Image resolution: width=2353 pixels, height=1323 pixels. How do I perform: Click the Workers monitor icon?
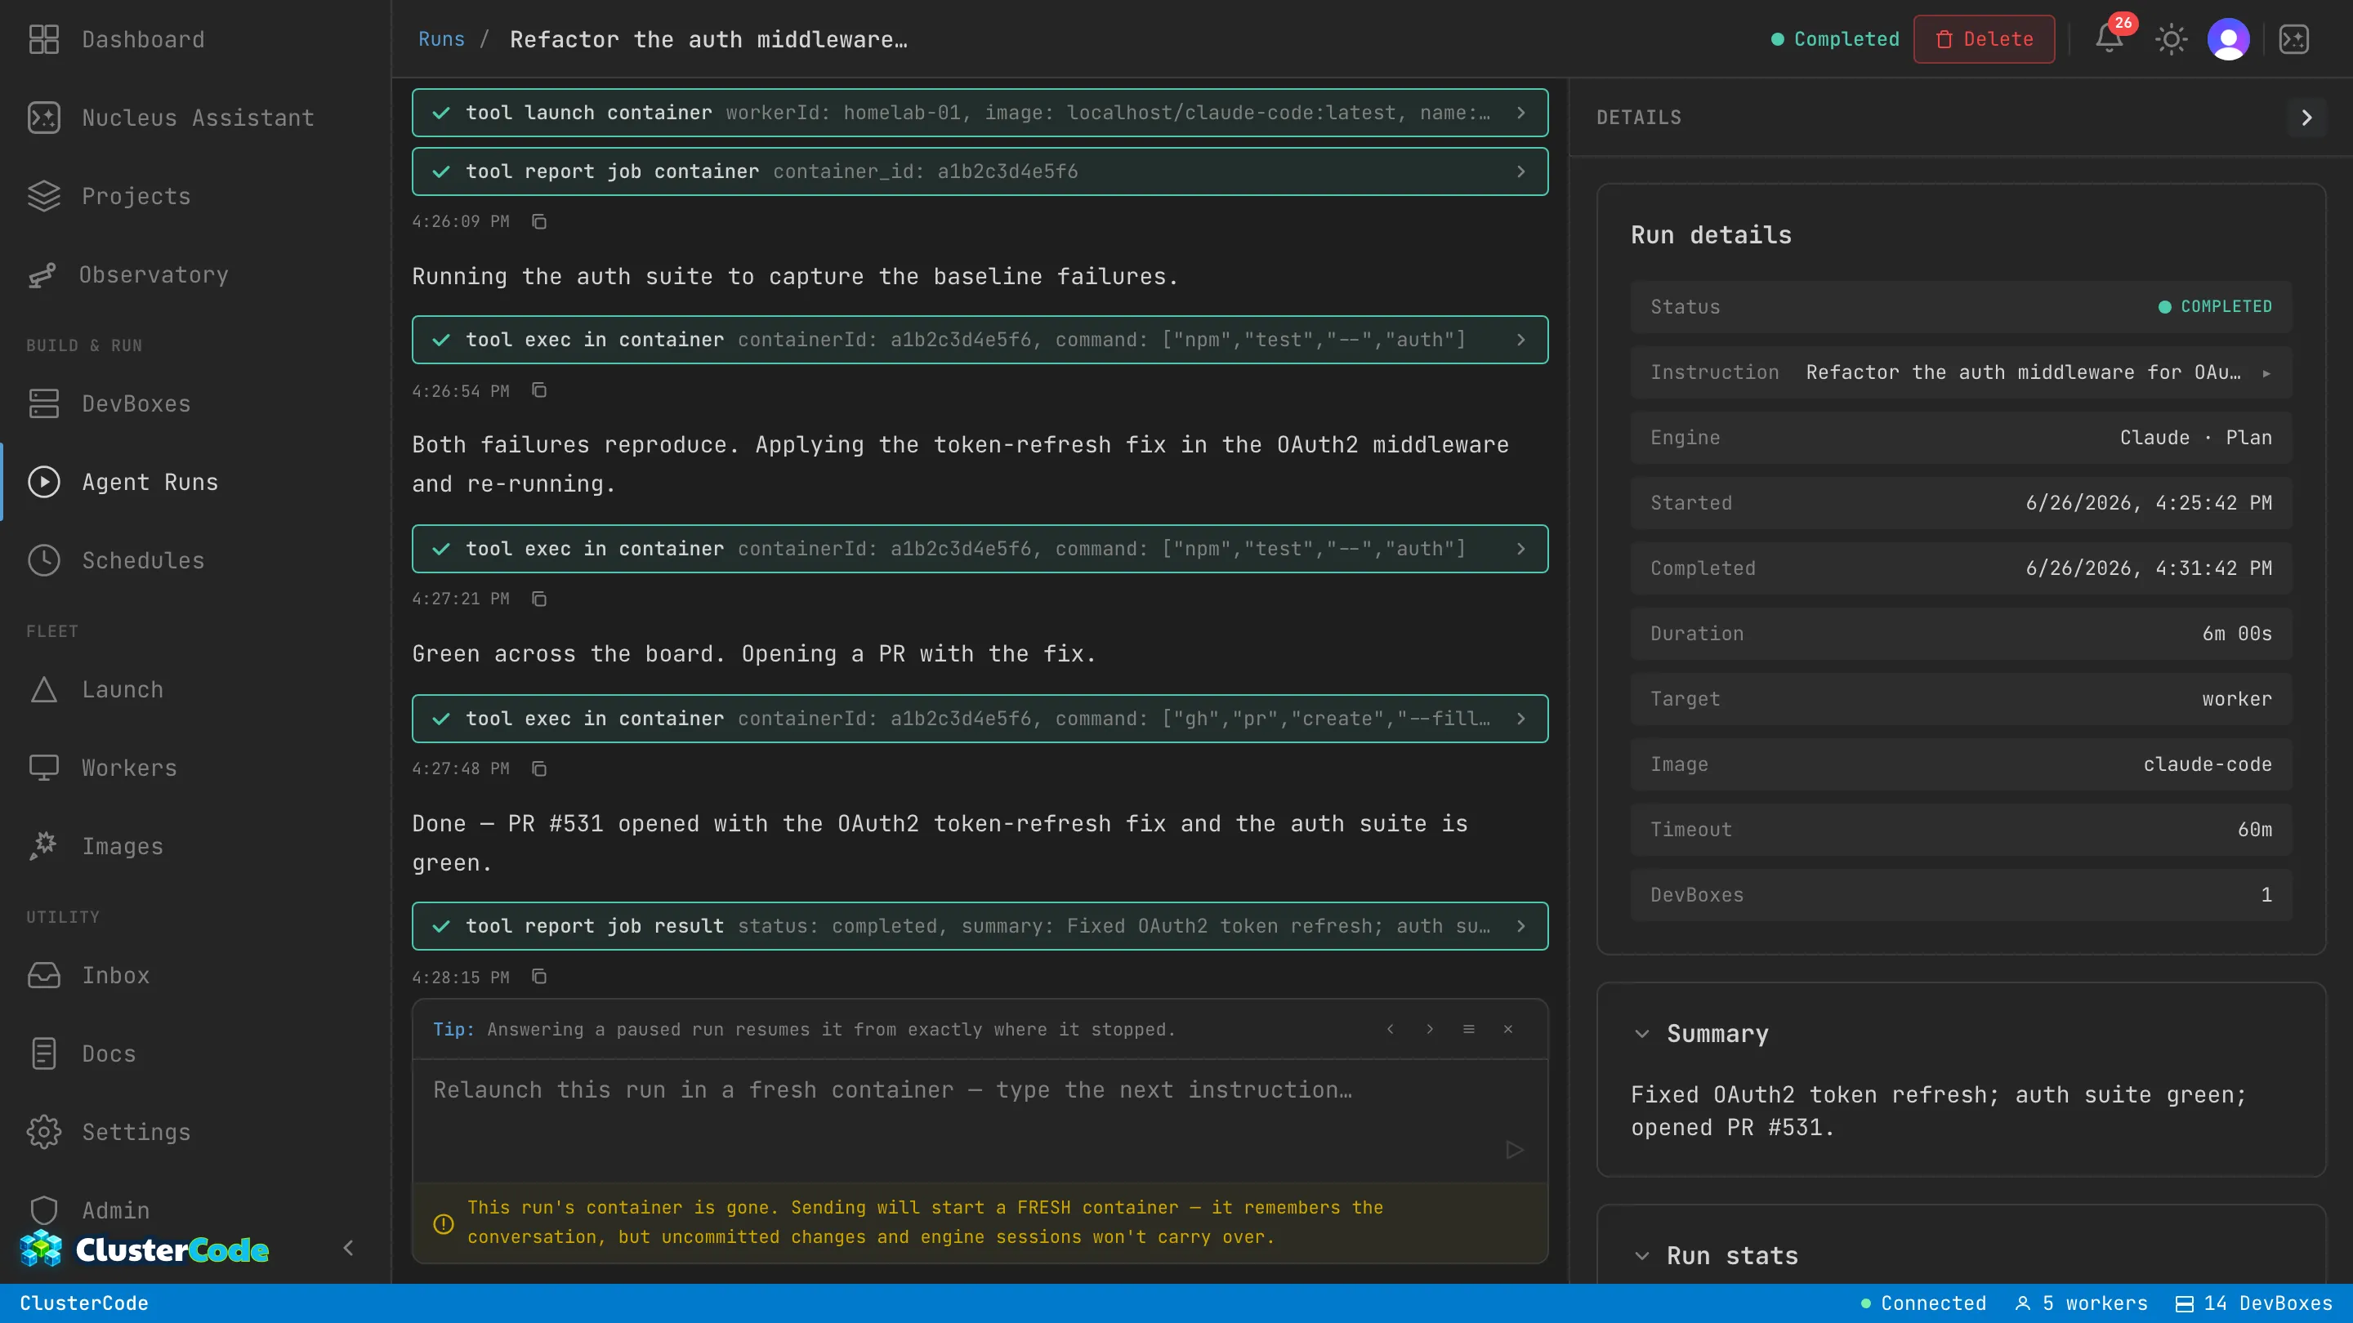click(x=44, y=768)
